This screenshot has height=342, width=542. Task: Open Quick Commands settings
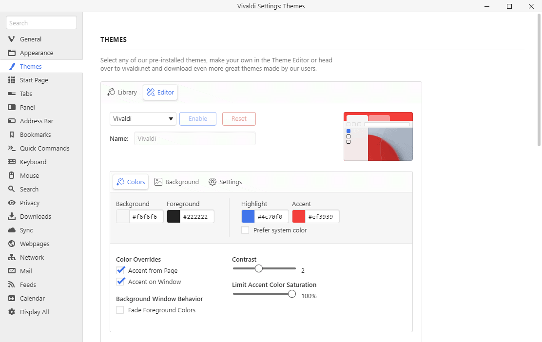[43, 148]
